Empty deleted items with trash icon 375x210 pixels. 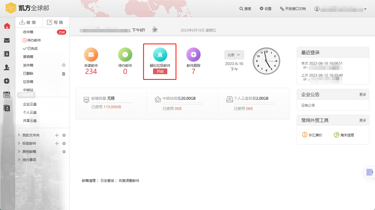[x=64, y=74]
